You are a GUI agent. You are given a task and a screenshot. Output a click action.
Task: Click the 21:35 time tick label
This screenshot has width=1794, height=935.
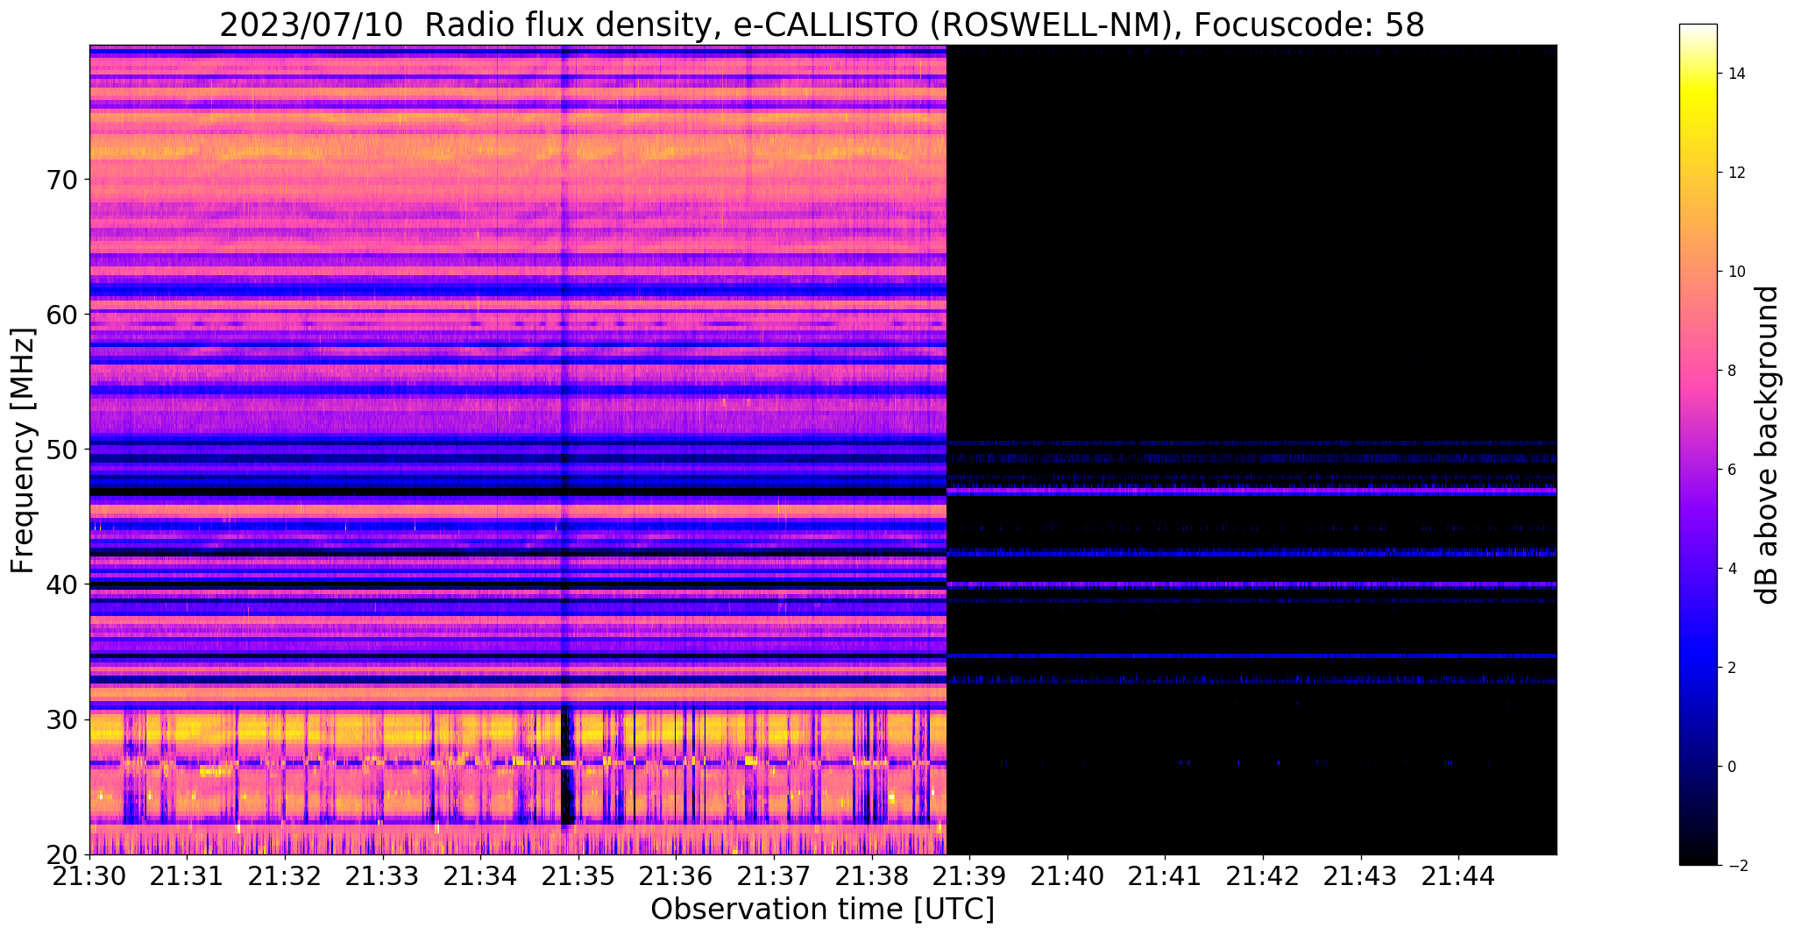coord(578,875)
